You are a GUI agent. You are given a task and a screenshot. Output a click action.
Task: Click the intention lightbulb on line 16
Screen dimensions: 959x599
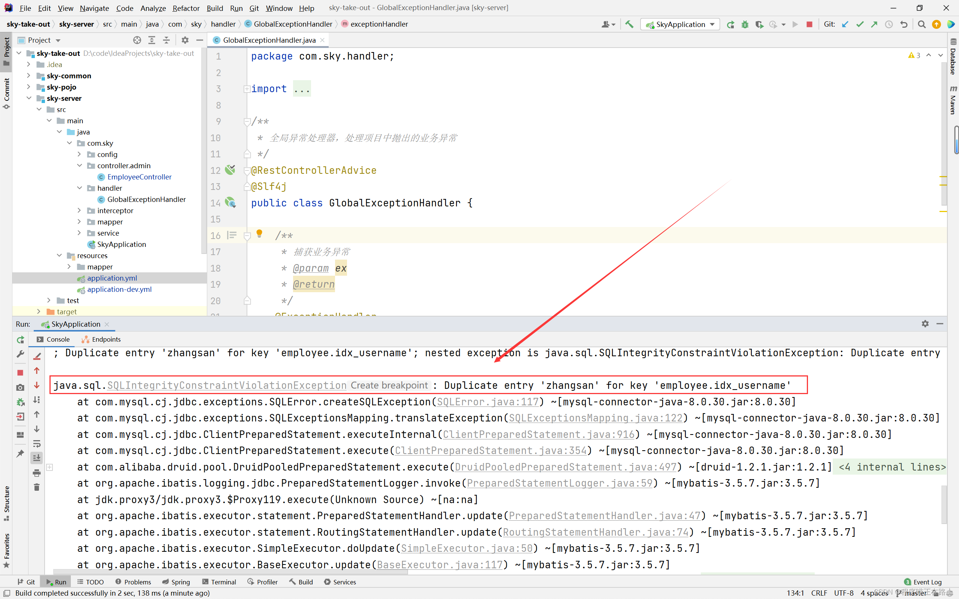(259, 233)
